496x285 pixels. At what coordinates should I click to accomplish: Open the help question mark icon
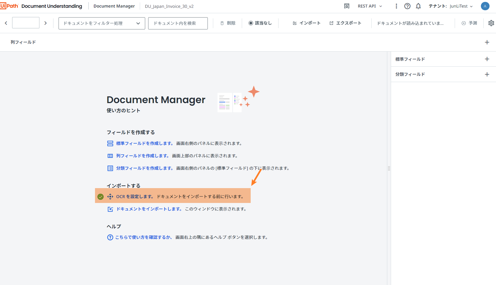pos(407,6)
